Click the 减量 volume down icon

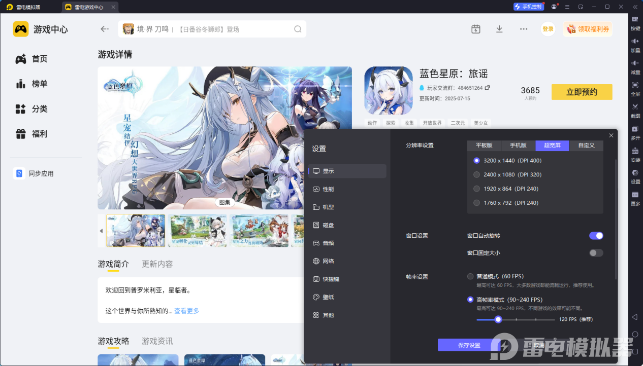(x=635, y=62)
